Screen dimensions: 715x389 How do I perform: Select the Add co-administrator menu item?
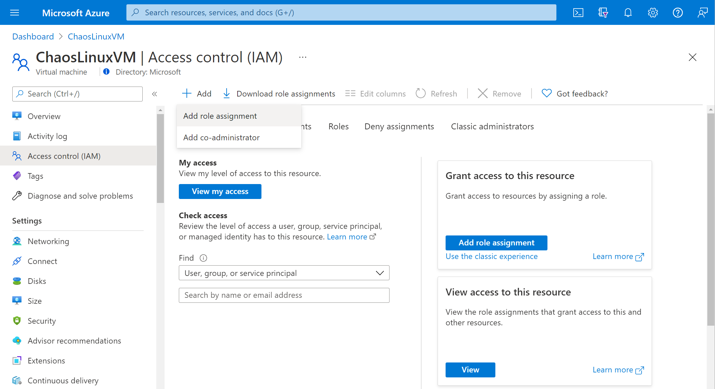(221, 138)
